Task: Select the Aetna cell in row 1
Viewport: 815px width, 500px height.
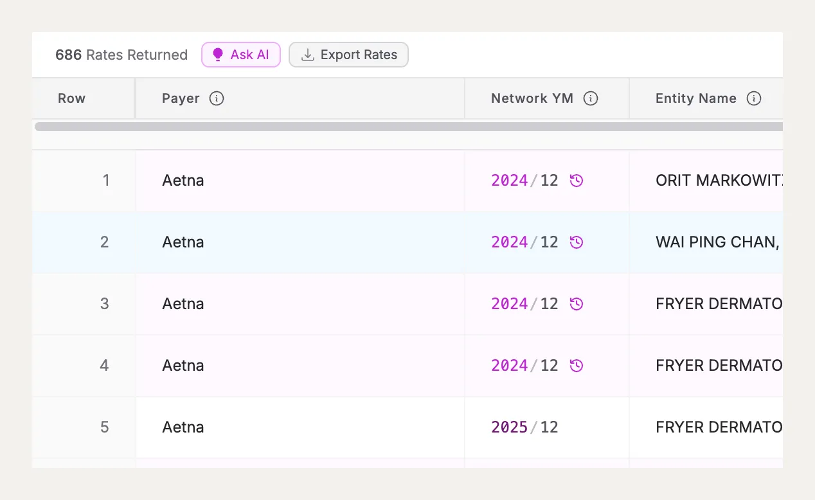Action: [x=183, y=181]
